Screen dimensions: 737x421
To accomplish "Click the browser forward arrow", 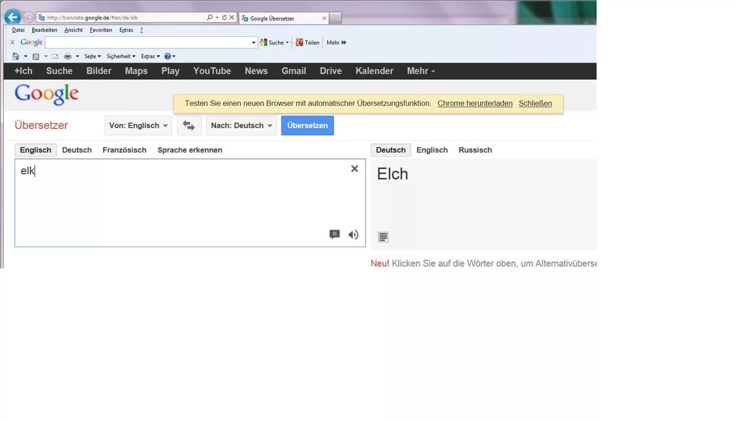I will [28, 18].
